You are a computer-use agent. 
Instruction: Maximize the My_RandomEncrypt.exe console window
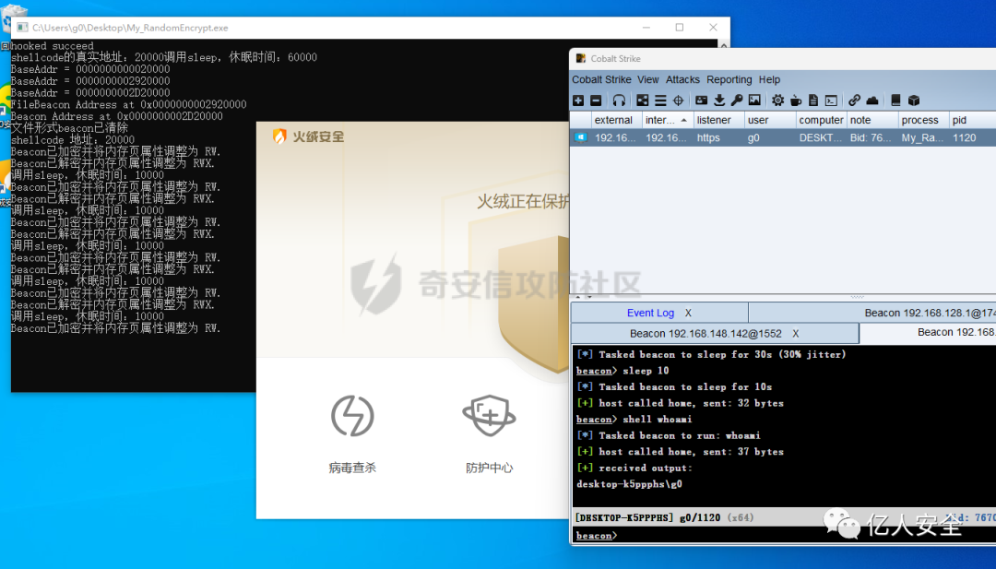pos(680,28)
